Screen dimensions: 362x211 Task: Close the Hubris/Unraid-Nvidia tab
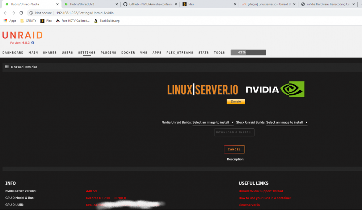pos(58,4)
